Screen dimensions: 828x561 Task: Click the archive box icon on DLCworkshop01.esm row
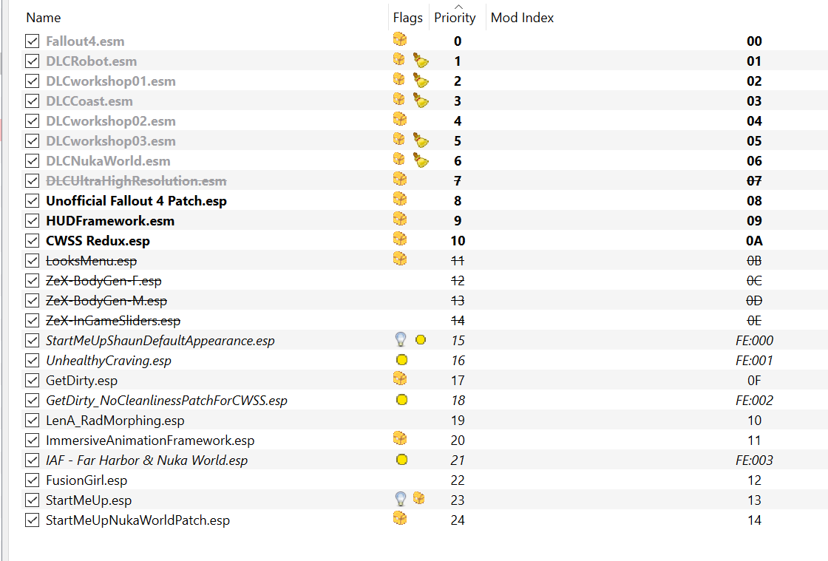pos(399,79)
